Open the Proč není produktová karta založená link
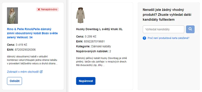Screen dimensions: 202x92 pyautogui.click(x=168, y=38)
